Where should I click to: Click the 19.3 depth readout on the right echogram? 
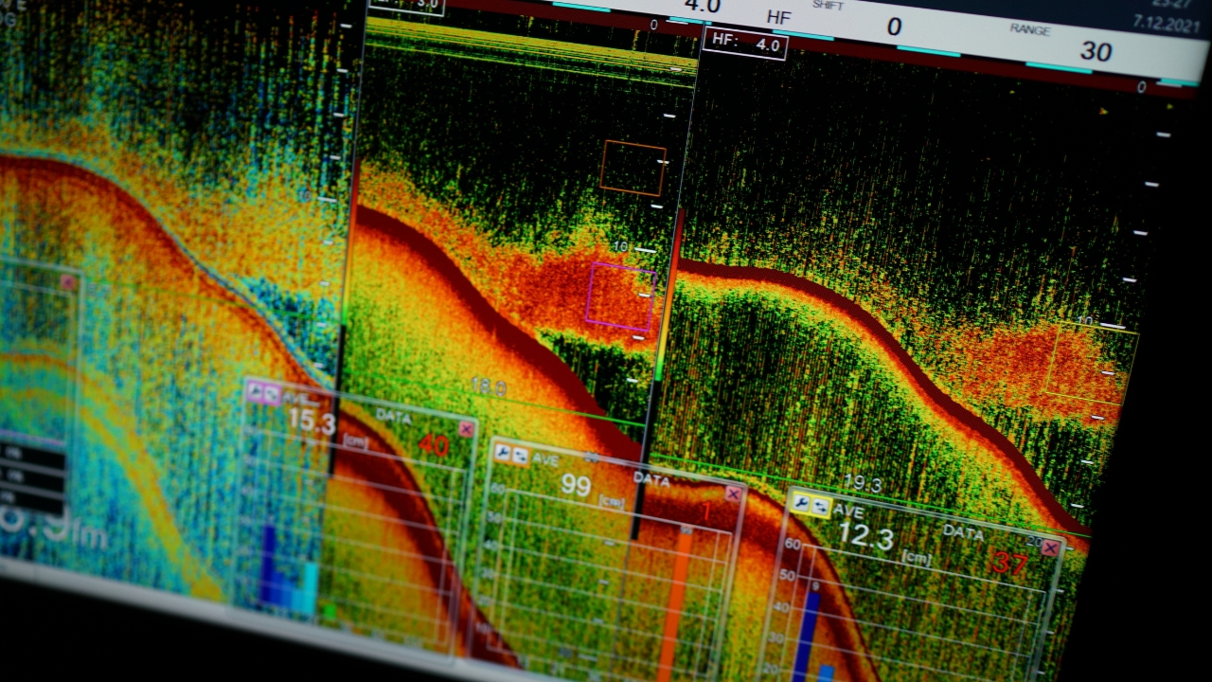click(862, 484)
